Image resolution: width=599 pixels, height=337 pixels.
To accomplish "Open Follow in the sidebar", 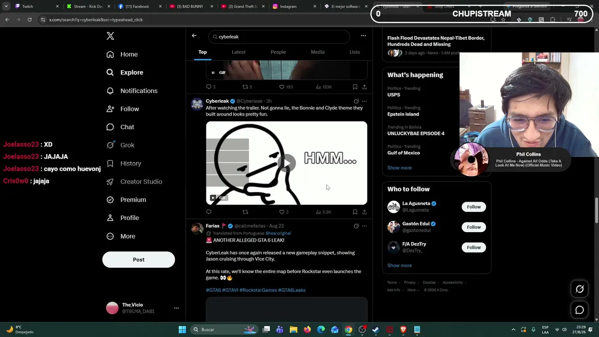I will pos(123,109).
